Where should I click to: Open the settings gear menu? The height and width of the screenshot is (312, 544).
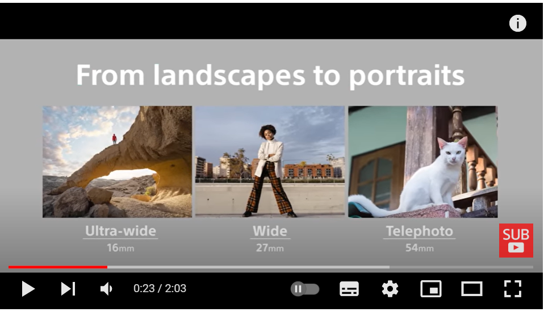point(390,289)
